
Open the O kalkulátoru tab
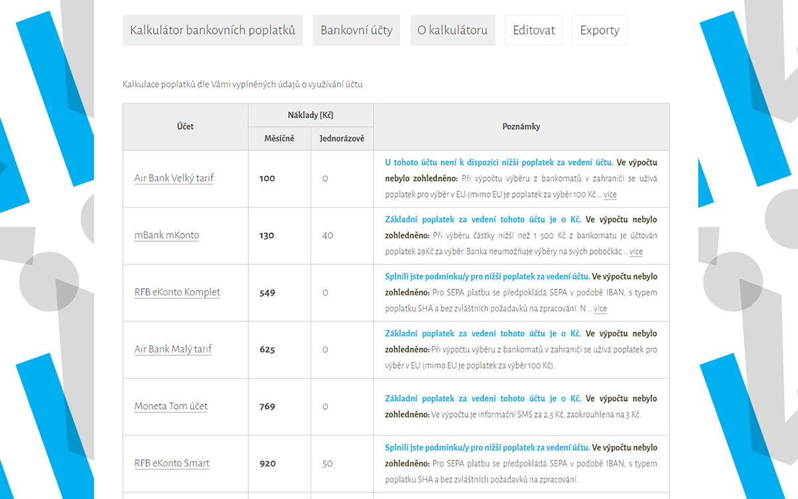coord(452,31)
